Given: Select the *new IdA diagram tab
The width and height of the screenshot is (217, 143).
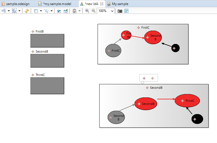Looking at the screenshot, I should coord(91,4).
